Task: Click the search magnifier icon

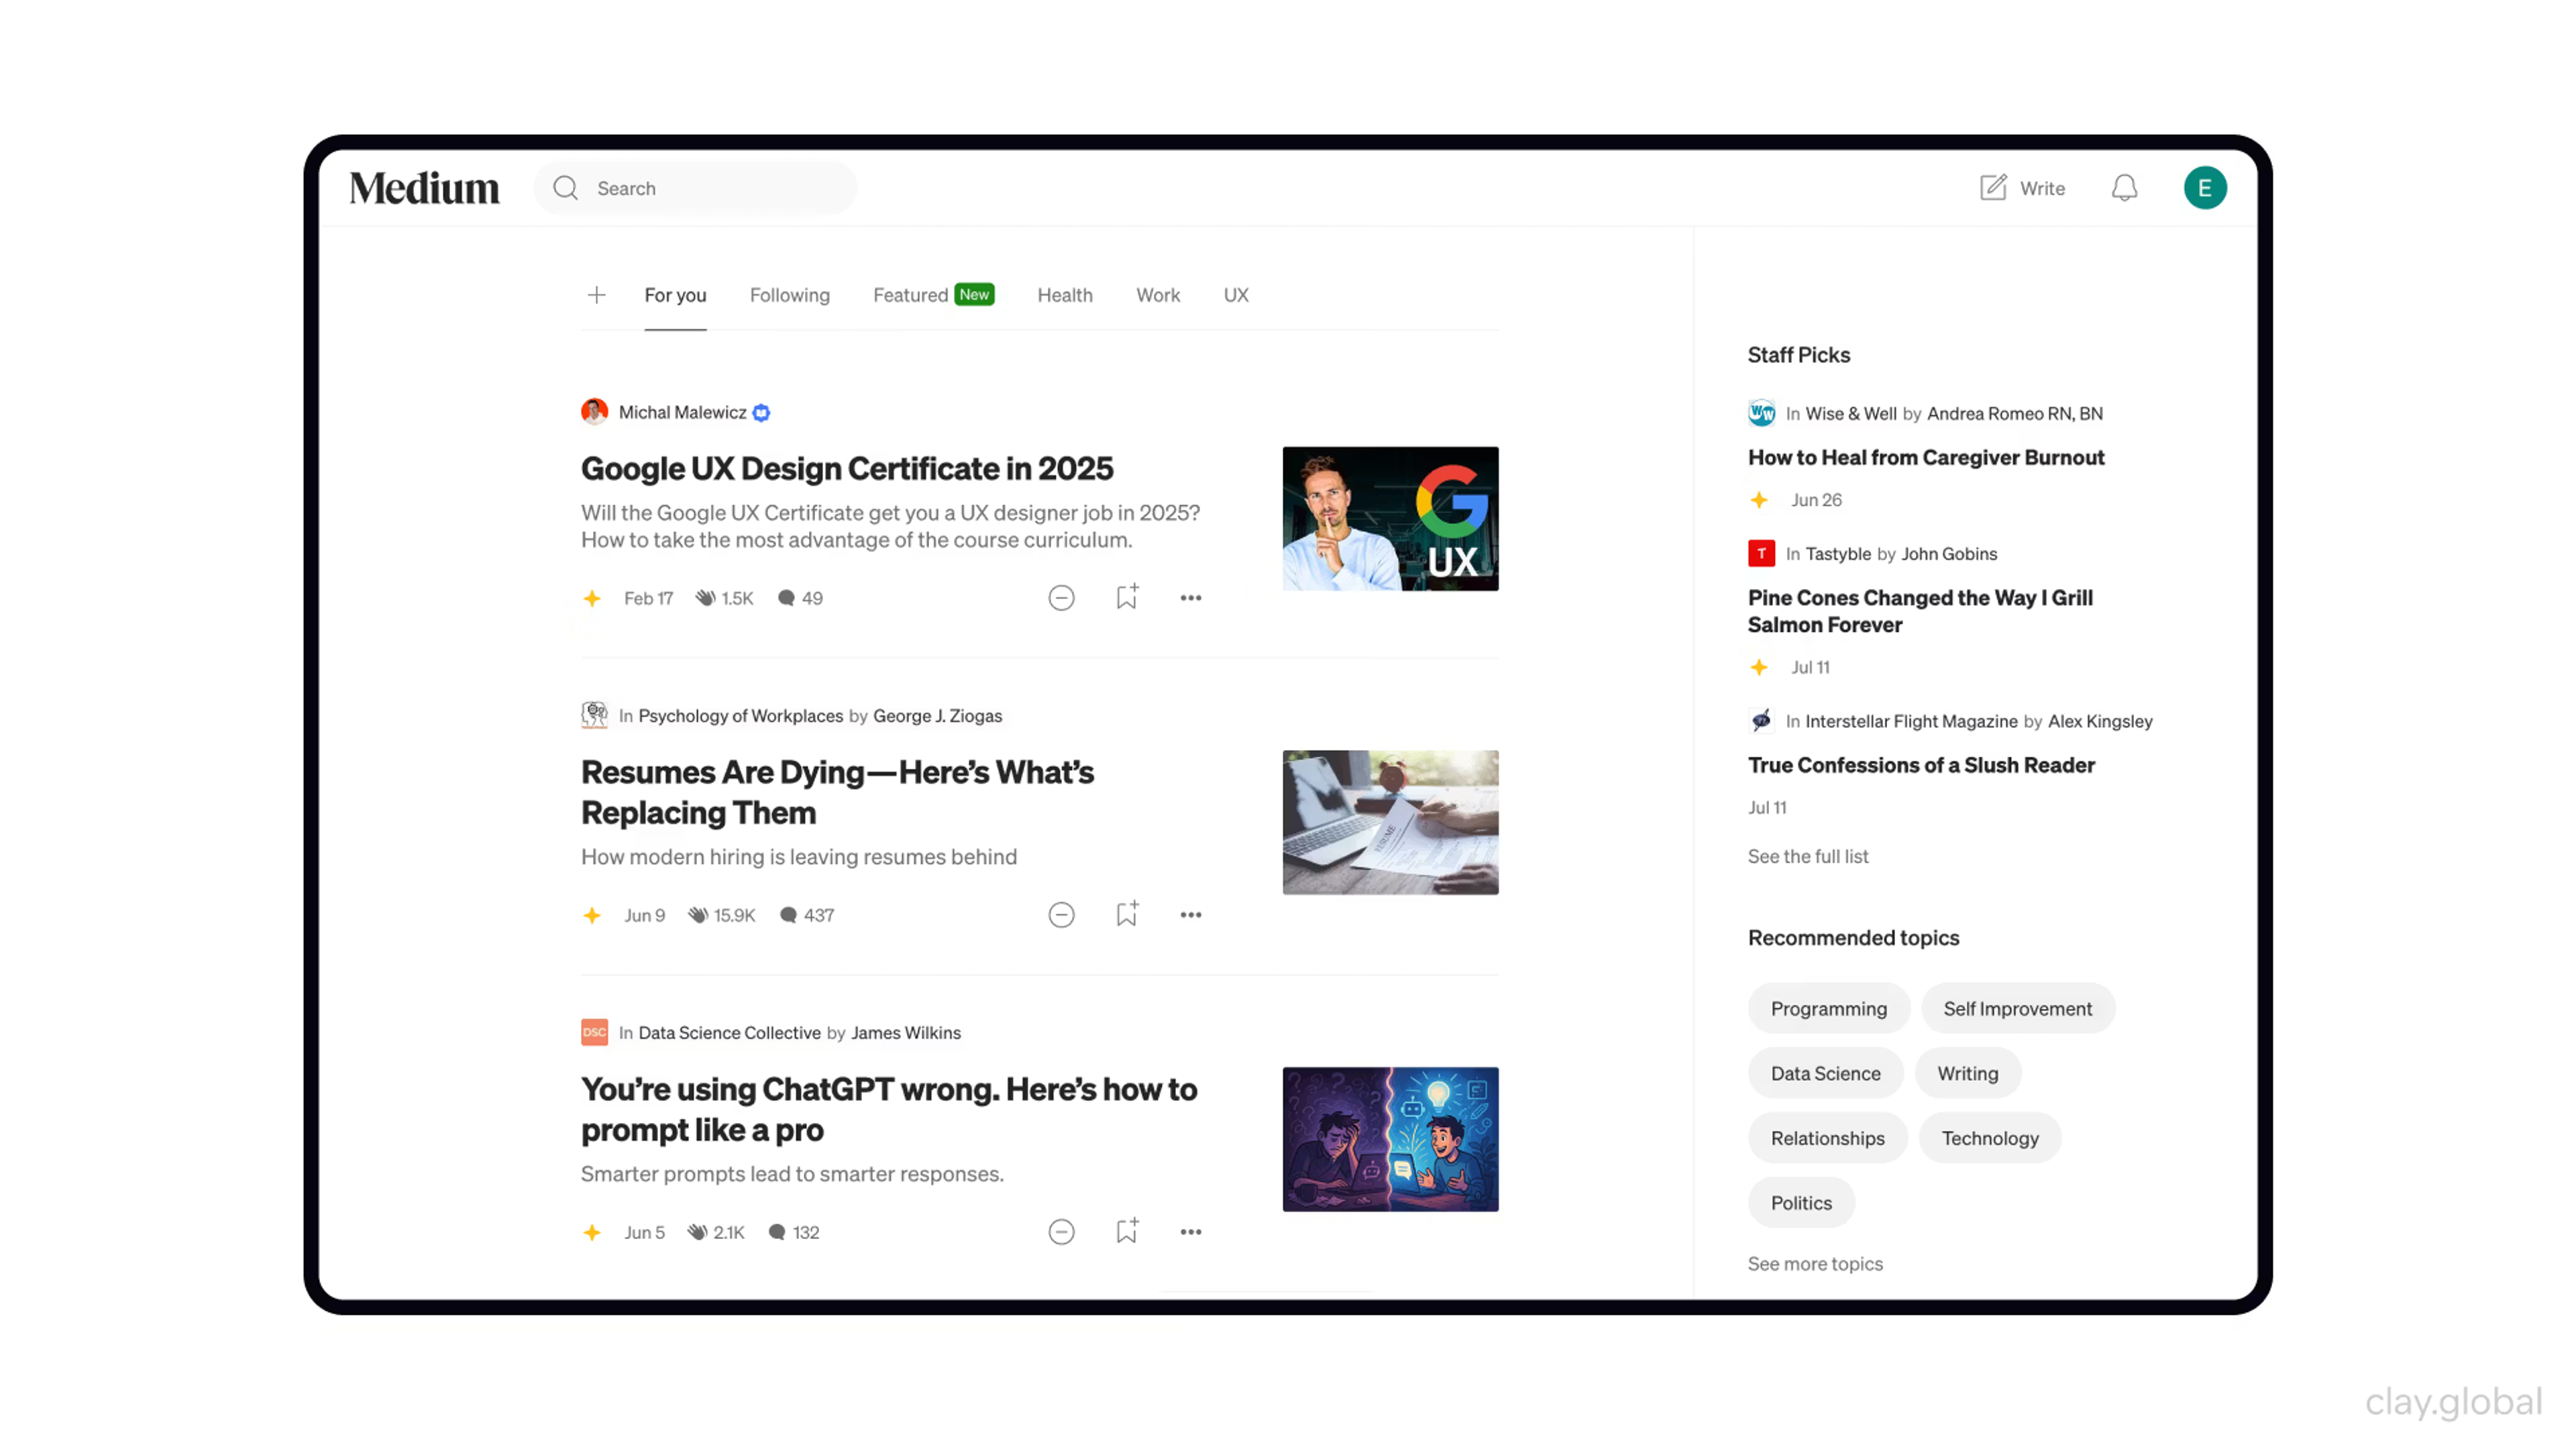Action: click(x=566, y=188)
